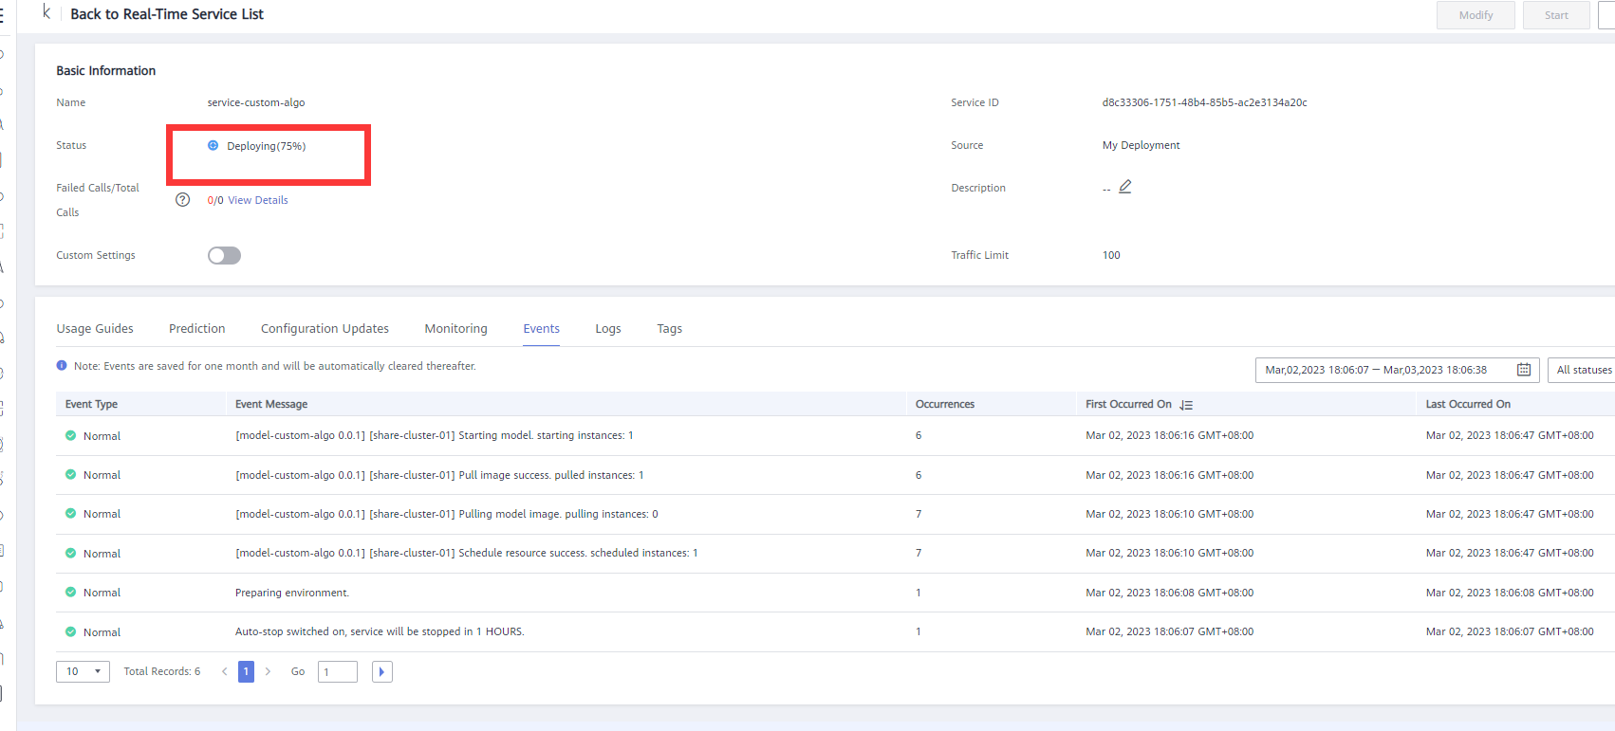Screen dimensions: 1615x731
Task: Select the Configuration Updates tab
Action: tap(325, 329)
